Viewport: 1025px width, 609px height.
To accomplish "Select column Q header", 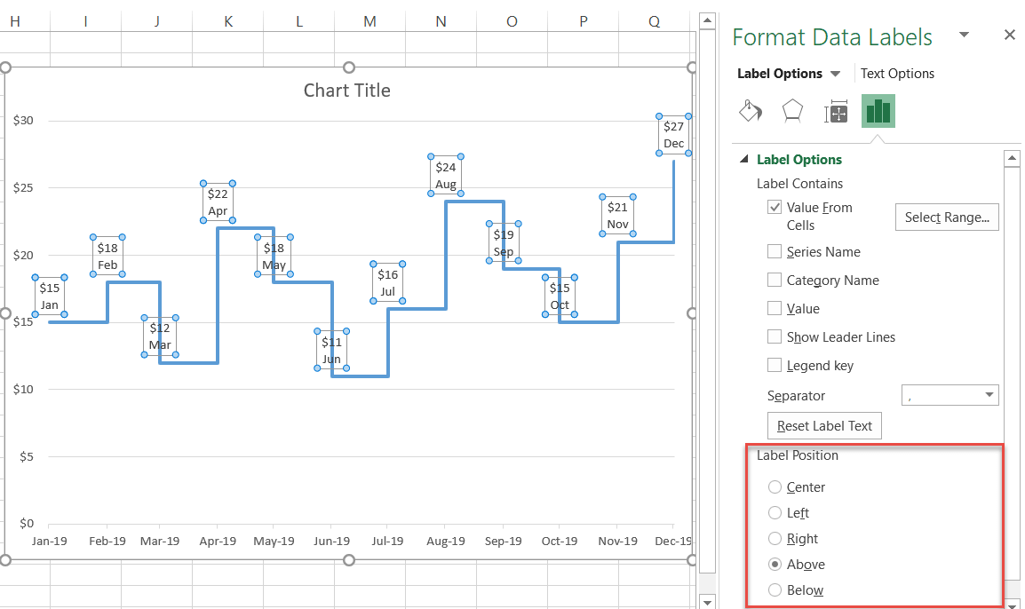I will tap(655, 21).
